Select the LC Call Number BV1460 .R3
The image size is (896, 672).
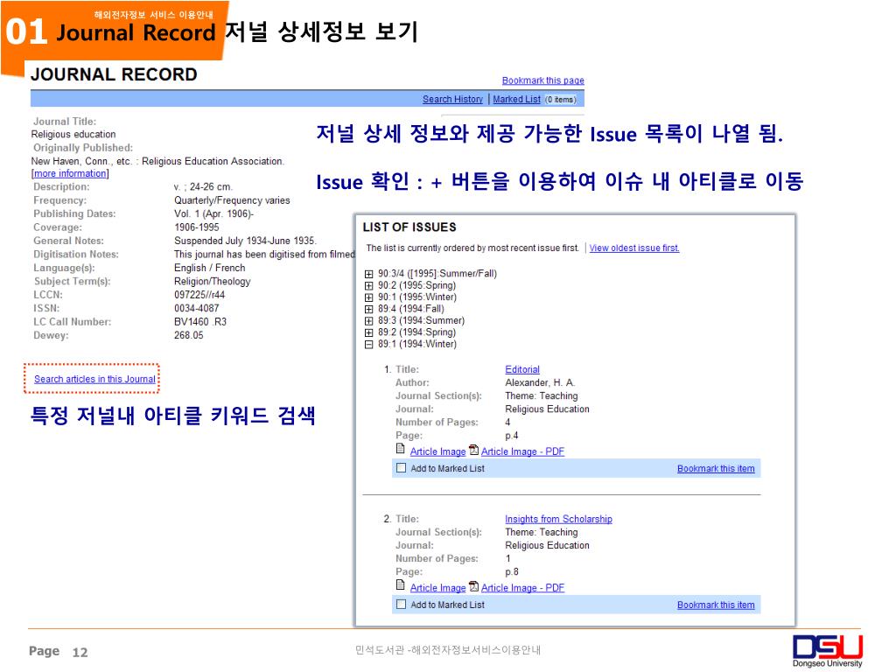(x=200, y=322)
